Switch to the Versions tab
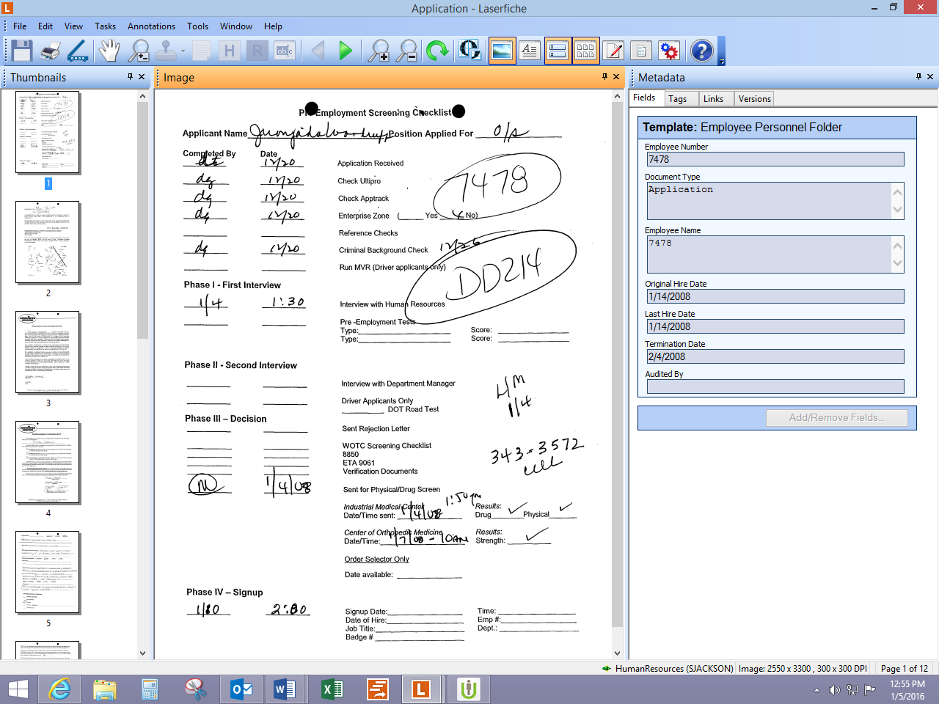 (x=754, y=99)
